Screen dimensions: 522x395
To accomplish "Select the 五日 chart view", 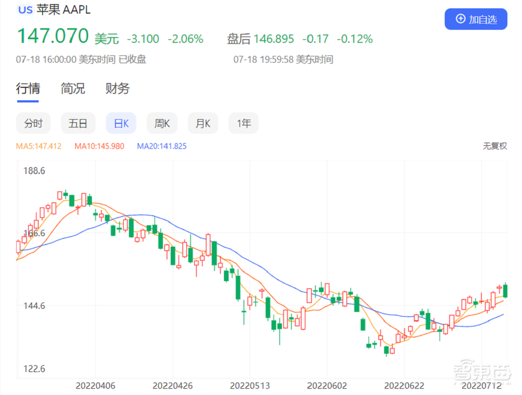I will click(x=78, y=123).
